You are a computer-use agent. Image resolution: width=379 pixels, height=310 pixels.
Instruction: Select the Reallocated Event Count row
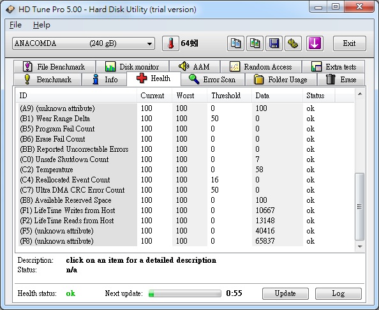tap(186, 180)
